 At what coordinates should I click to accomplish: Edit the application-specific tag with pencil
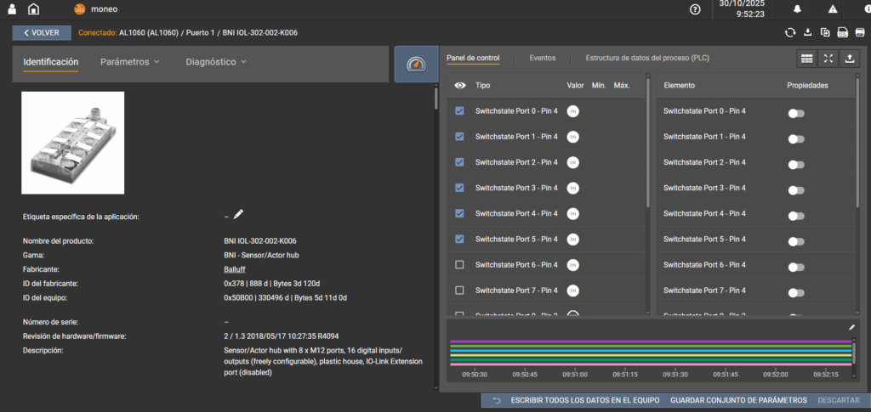point(238,214)
